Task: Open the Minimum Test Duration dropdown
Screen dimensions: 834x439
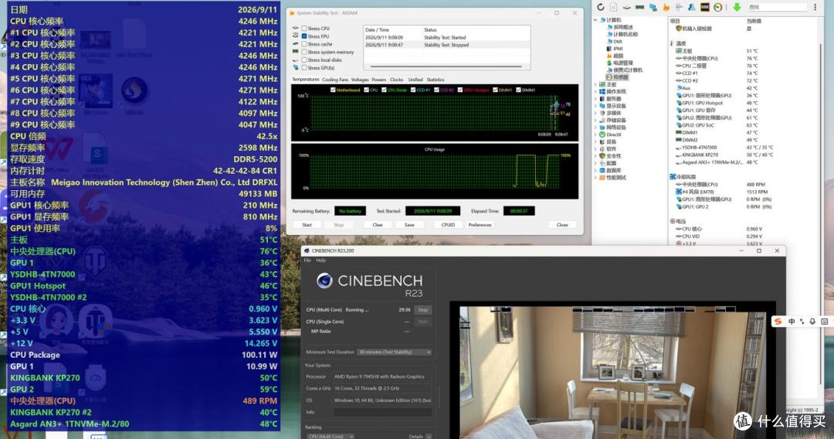Action: [394, 352]
